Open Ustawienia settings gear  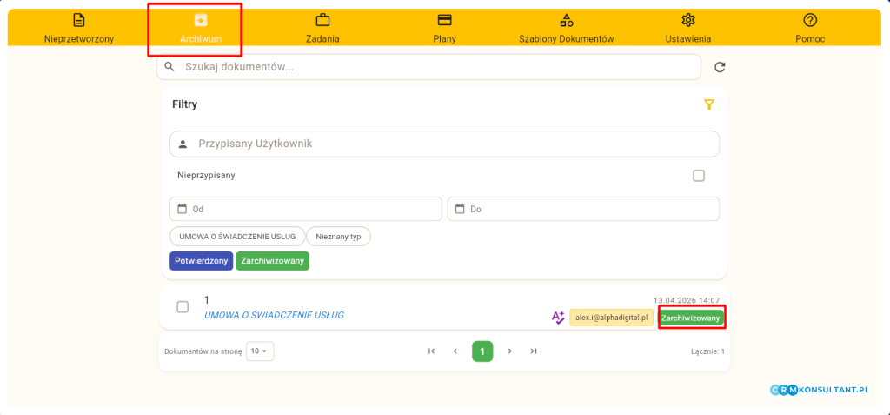click(x=688, y=27)
